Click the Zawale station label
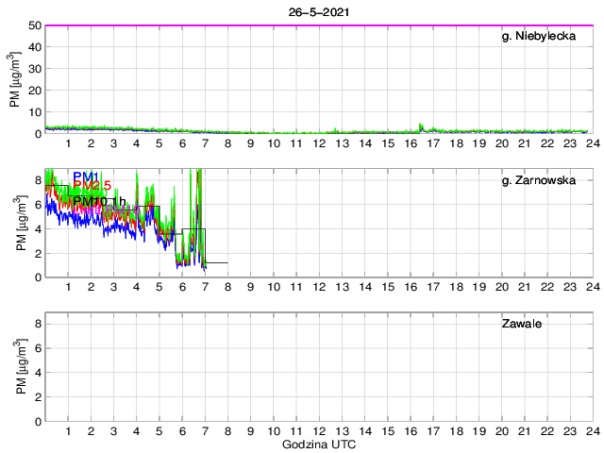Image resolution: width=604 pixels, height=453 pixels. click(x=522, y=324)
